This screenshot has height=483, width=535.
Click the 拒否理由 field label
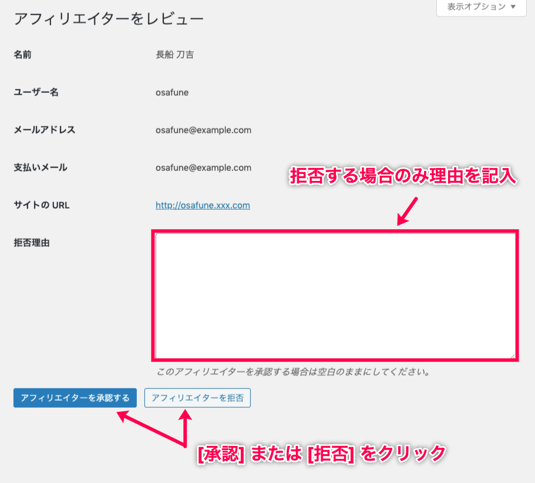(31, 243)
